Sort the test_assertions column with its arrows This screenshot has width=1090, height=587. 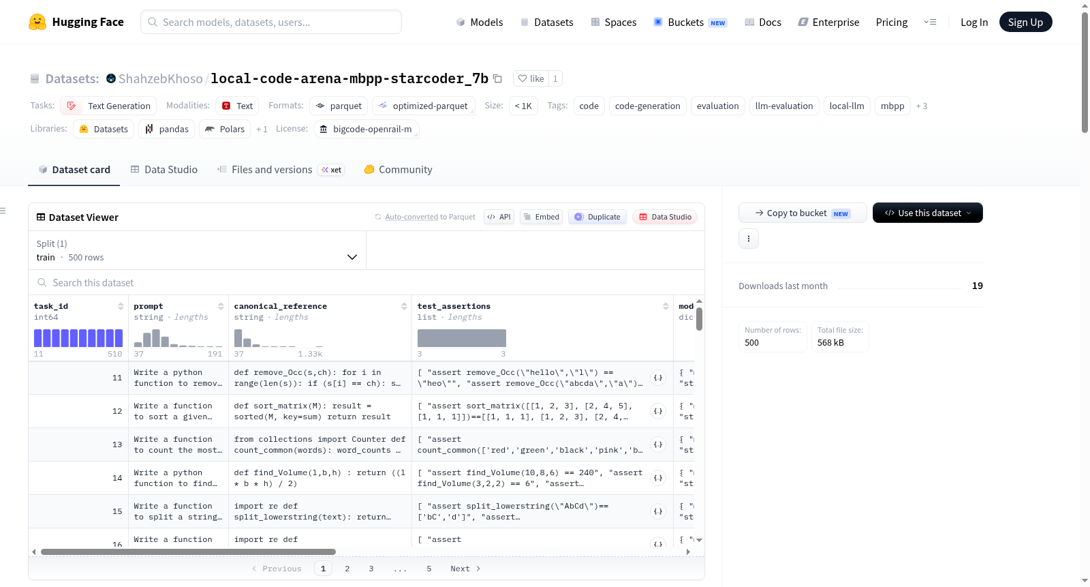[x=666, y=306]
